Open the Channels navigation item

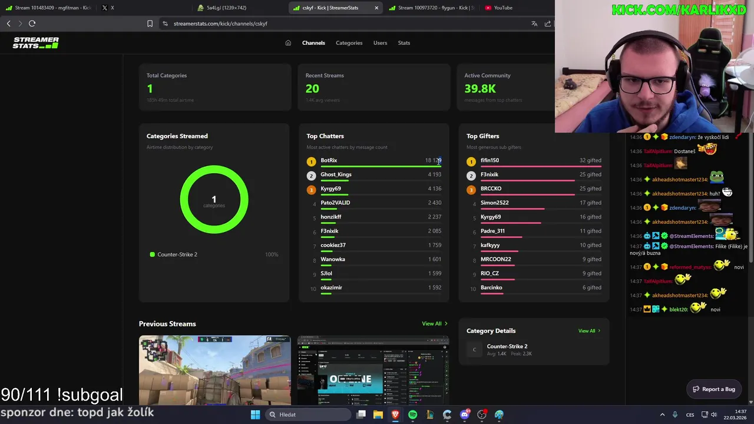click(x=313, y=43)
